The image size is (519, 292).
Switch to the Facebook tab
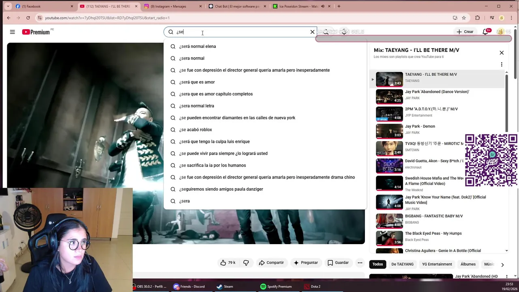coord(43,6)
